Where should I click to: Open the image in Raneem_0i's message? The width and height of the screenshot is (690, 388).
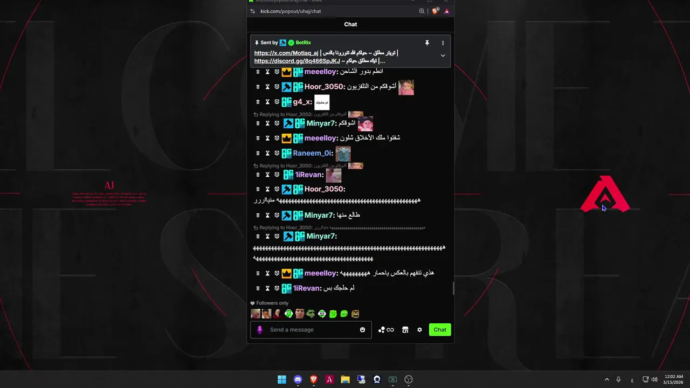343,154
